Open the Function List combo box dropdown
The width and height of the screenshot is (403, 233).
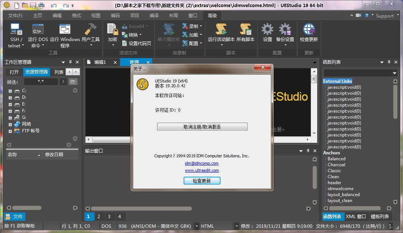click(394, 73)
